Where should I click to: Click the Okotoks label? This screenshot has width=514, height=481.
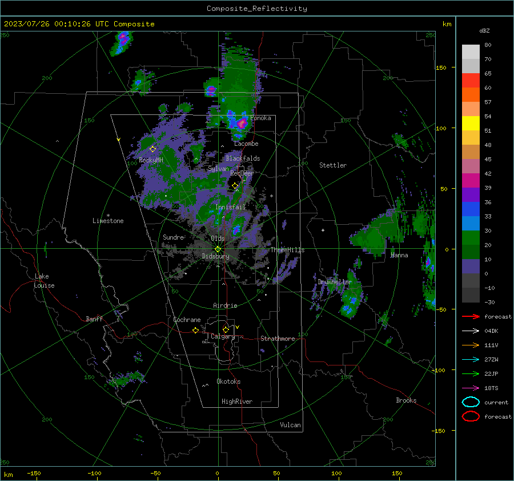[x=228, y=381]
